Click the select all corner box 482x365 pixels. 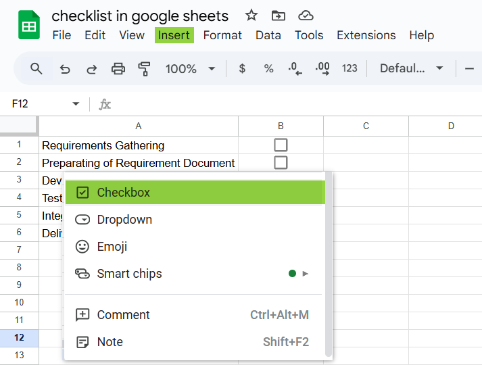pyautogui.click(x=19, y=125)
